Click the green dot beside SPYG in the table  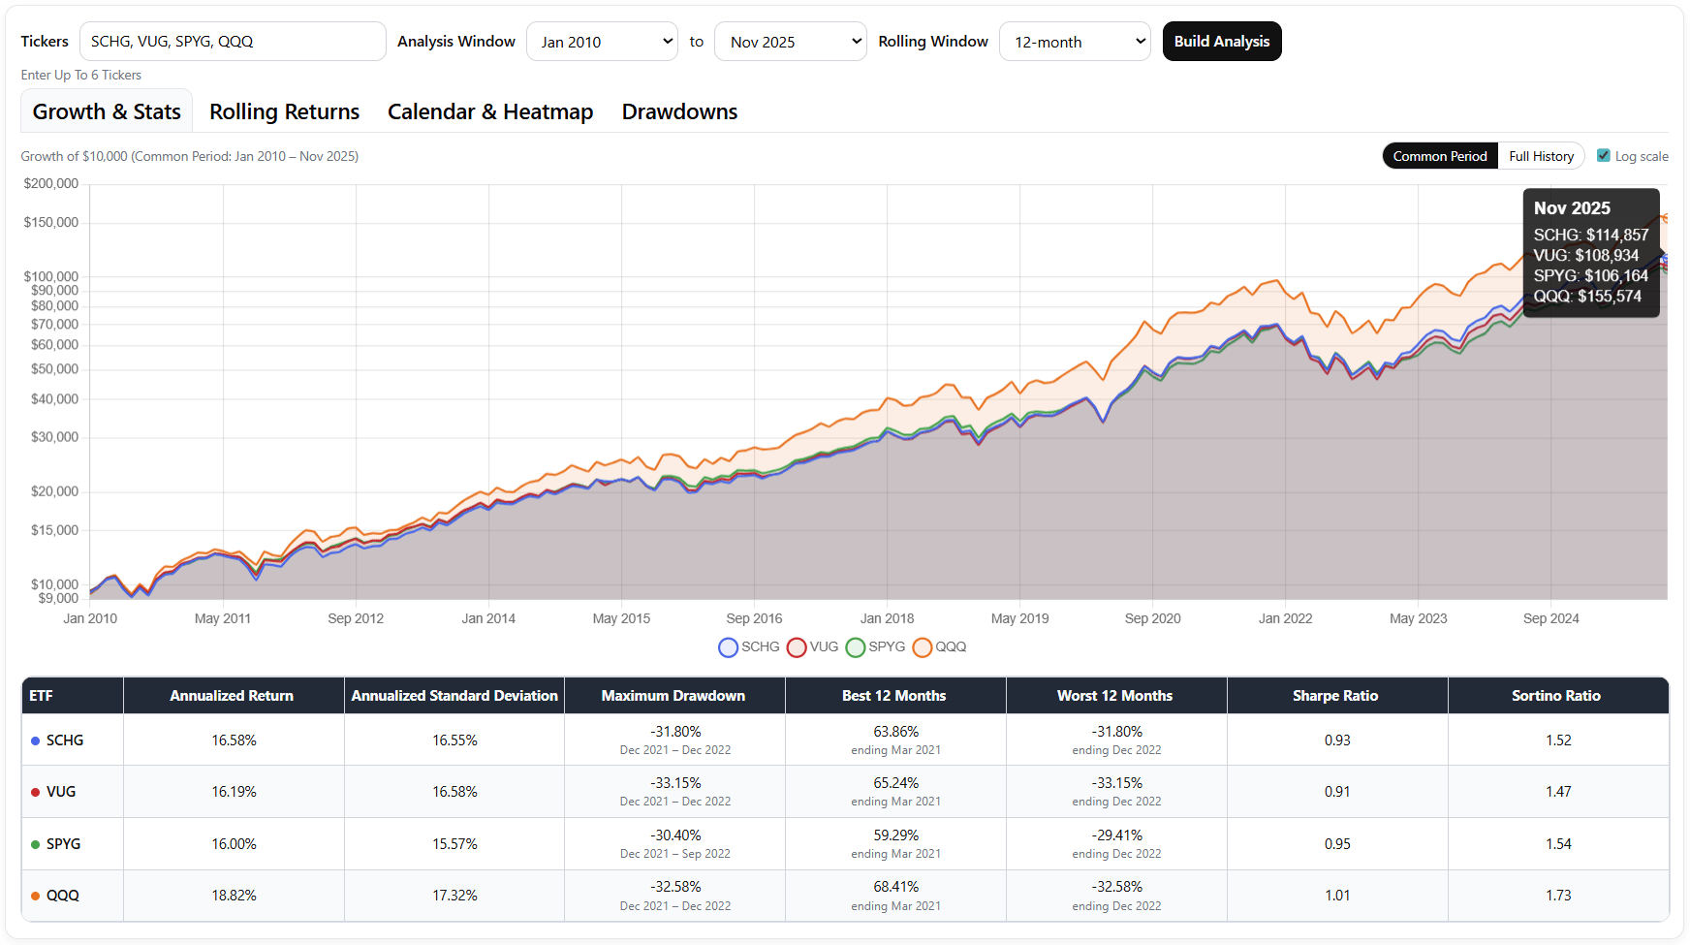[34, 843]
